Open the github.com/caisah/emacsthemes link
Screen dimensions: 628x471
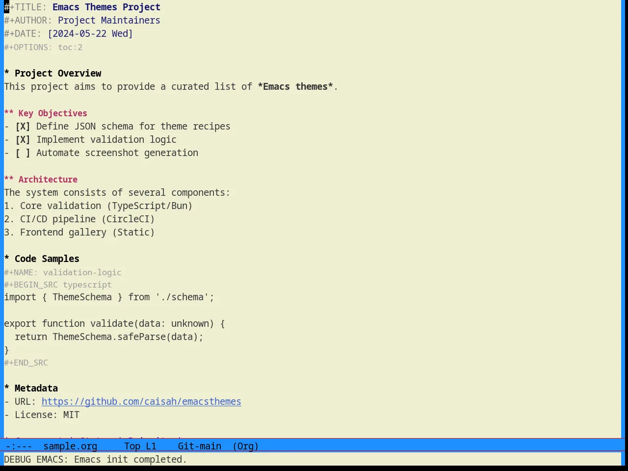(x=141, y=402)
